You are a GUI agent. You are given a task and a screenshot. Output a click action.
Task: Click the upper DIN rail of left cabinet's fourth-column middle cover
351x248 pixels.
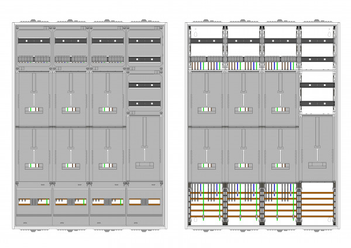pyautogui.click(x=144, y=85)
